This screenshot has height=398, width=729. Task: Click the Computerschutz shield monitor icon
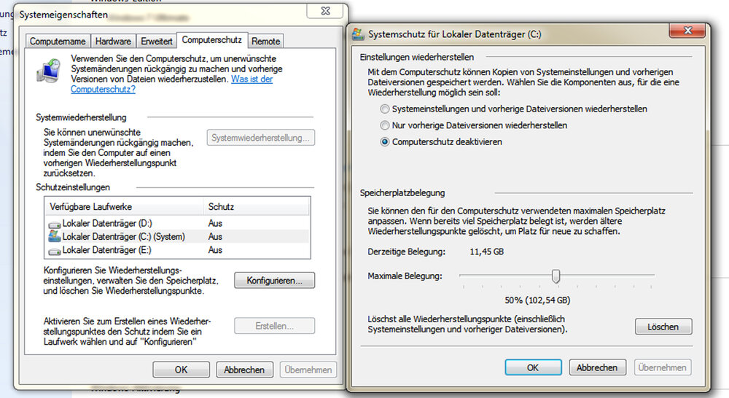(x=48, y=71)
